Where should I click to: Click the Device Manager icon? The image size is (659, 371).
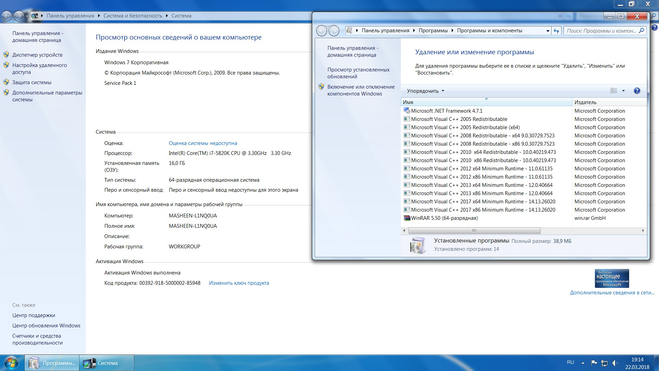(x=7, y=54)
